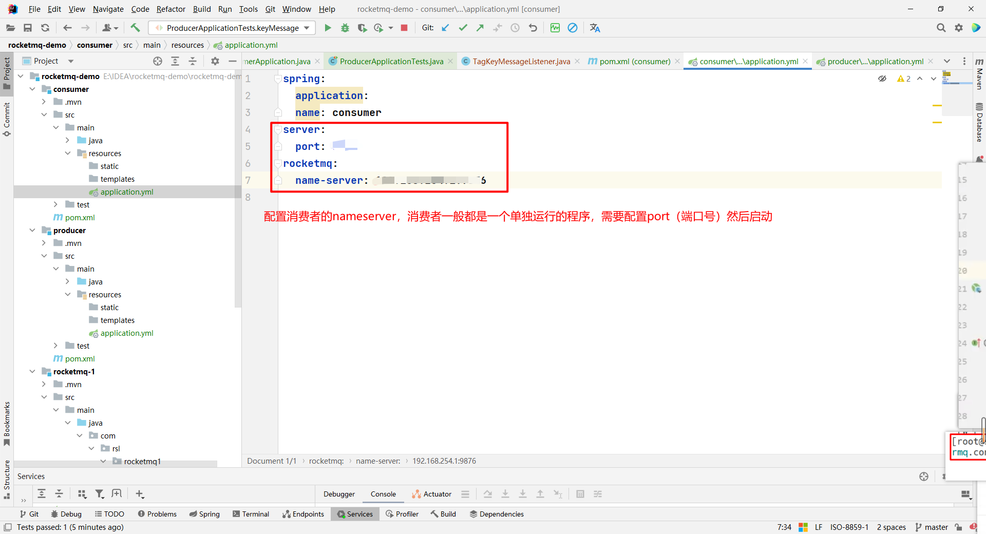This screenshot has width=986, height=534.
Task: Filter services with funnel icon
Action: [100, 494]
